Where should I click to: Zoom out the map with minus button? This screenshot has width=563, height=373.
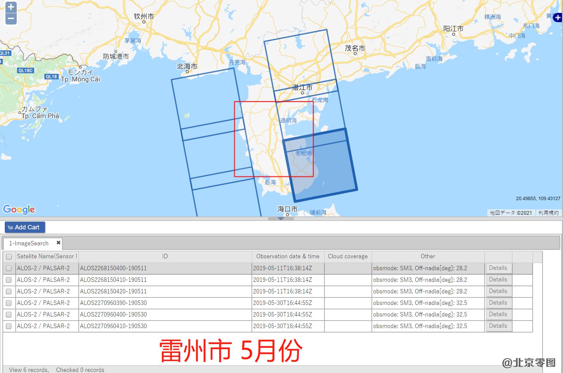coord(11,19)
